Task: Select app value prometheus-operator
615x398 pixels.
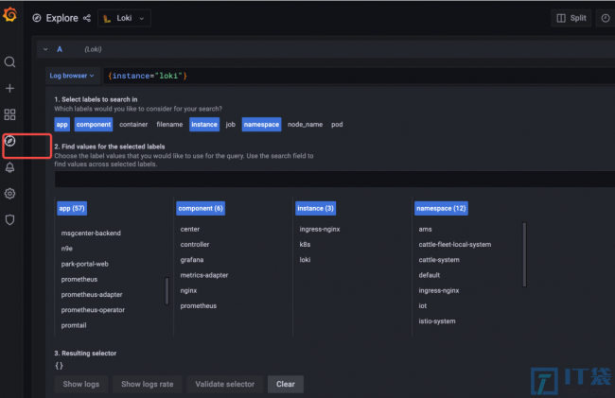Action: pyautogui.click(x=93, y=310)
